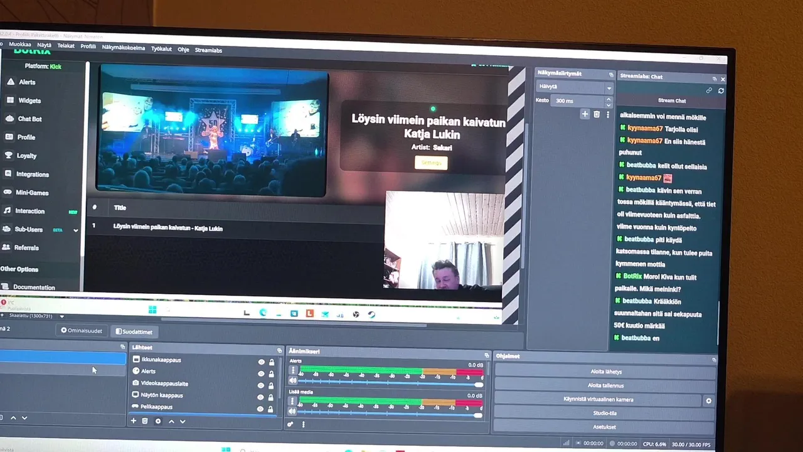Remove selected source with trash icon
This screenshot has height=452, width=803.
click(x=145, y=421)
